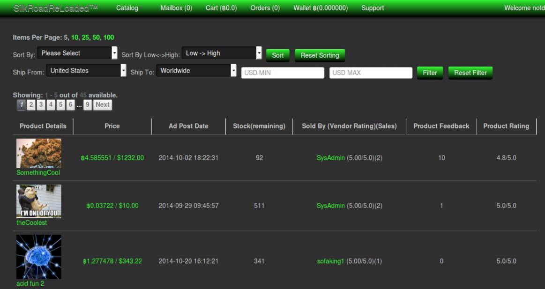Open the Ship To dropdown
The height and width of the screenshot is (289, 545).
tap(196, 71)
